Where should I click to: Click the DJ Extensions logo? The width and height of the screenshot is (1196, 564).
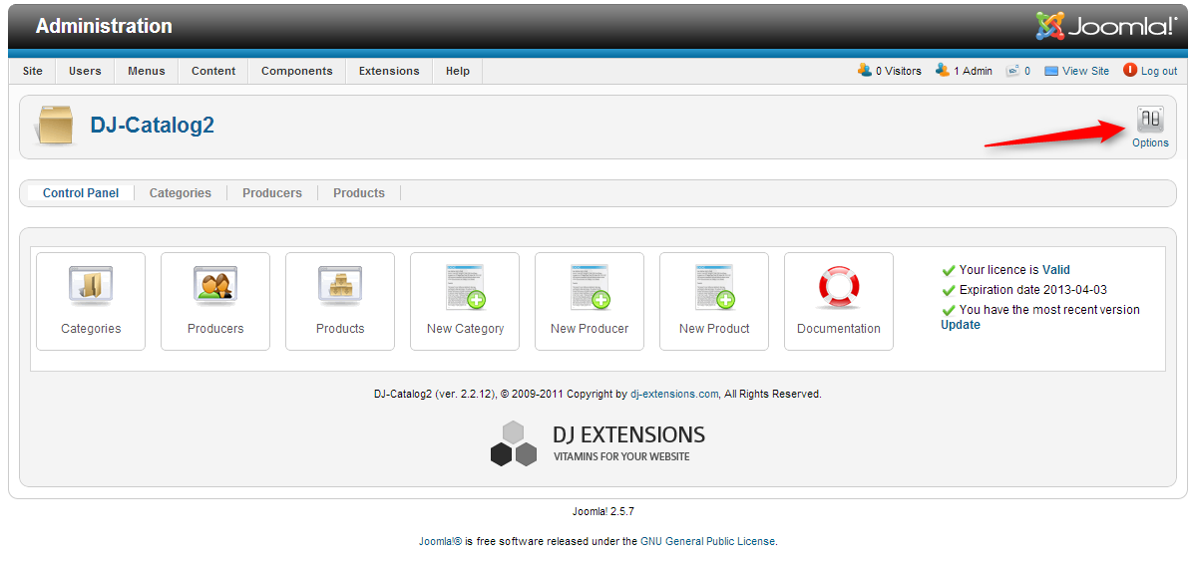coord(598,442)
